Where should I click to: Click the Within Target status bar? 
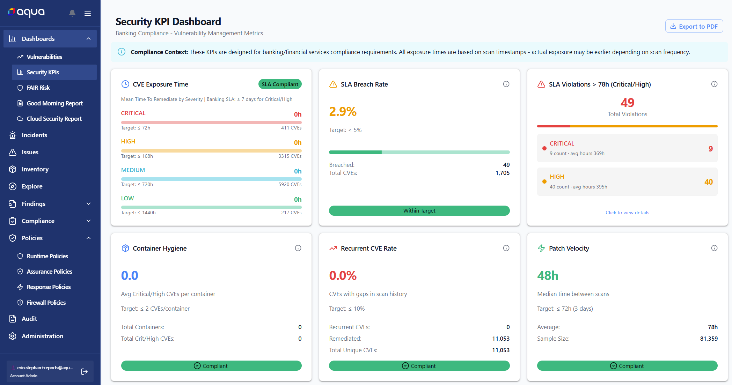(x=419, y=210)
